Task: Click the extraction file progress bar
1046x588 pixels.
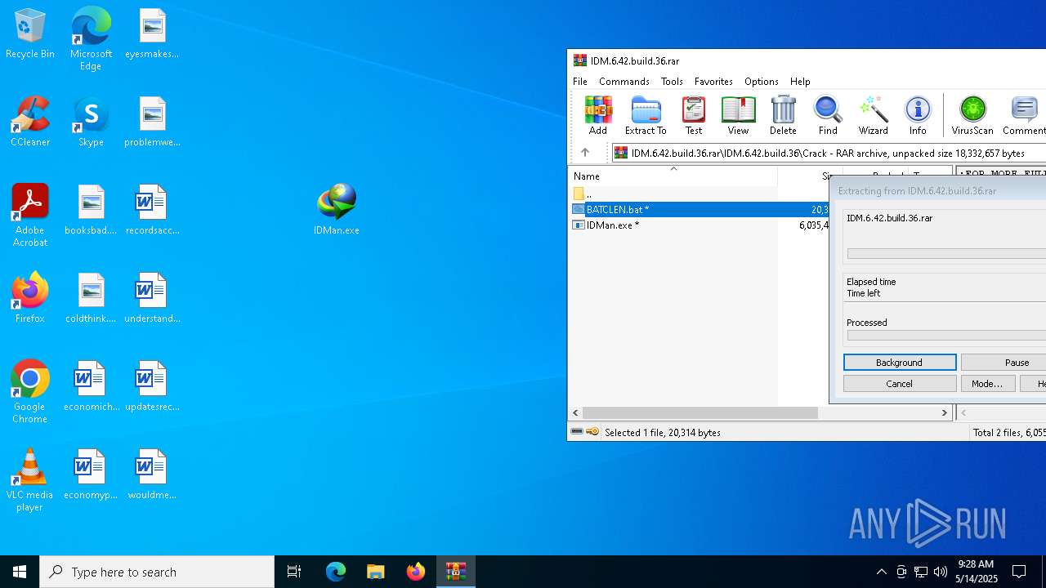Action: click(946, 254)
